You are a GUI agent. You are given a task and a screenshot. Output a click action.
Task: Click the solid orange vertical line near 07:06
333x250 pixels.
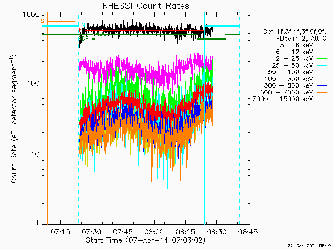coord(47,118)
